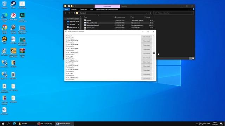Open the Counter-Strike desktop shortcut
This screenshot has height=126, width=225.
coord(13,52)
